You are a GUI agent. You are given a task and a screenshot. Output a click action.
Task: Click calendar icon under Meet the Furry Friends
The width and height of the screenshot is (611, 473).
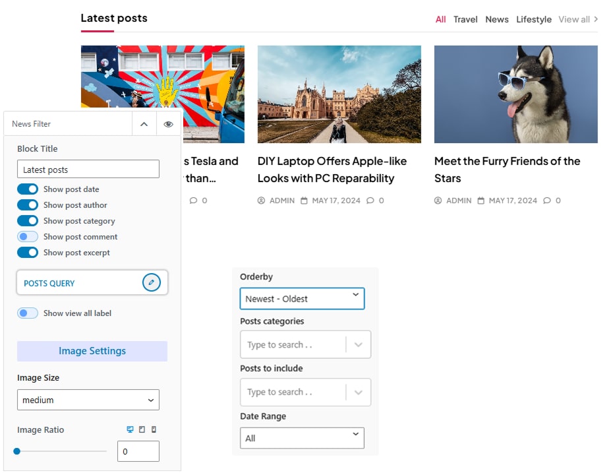coord(481,201)
